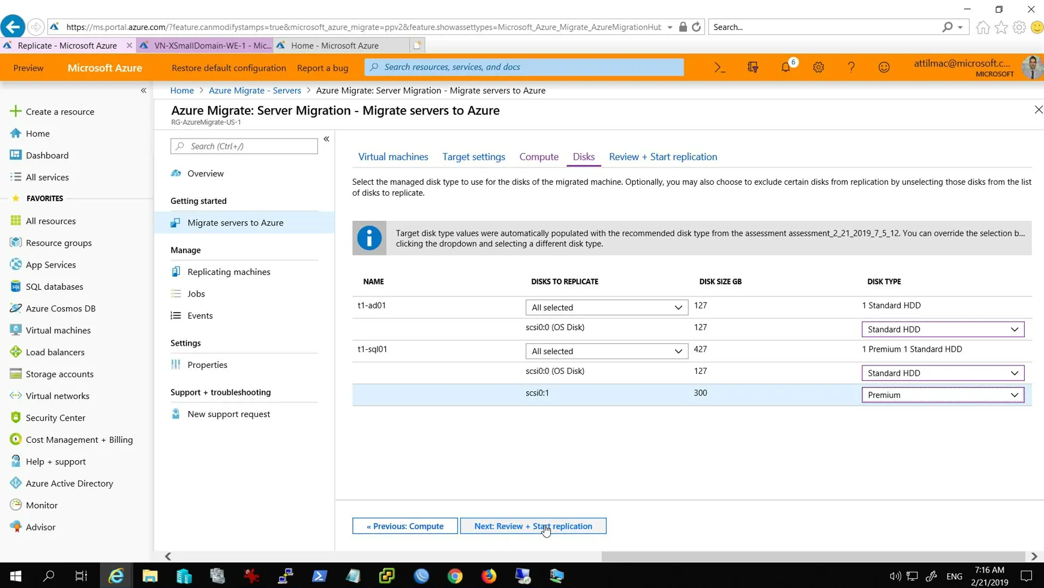Change t1-ad01 OS disk type dropdown
The image size is (1044, 588).
tap(943, 329)
